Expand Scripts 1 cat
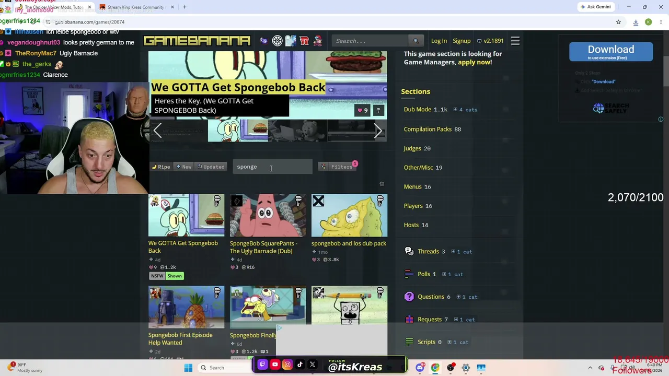The height and width of the screenshot is (376, 669). (457, 342)
